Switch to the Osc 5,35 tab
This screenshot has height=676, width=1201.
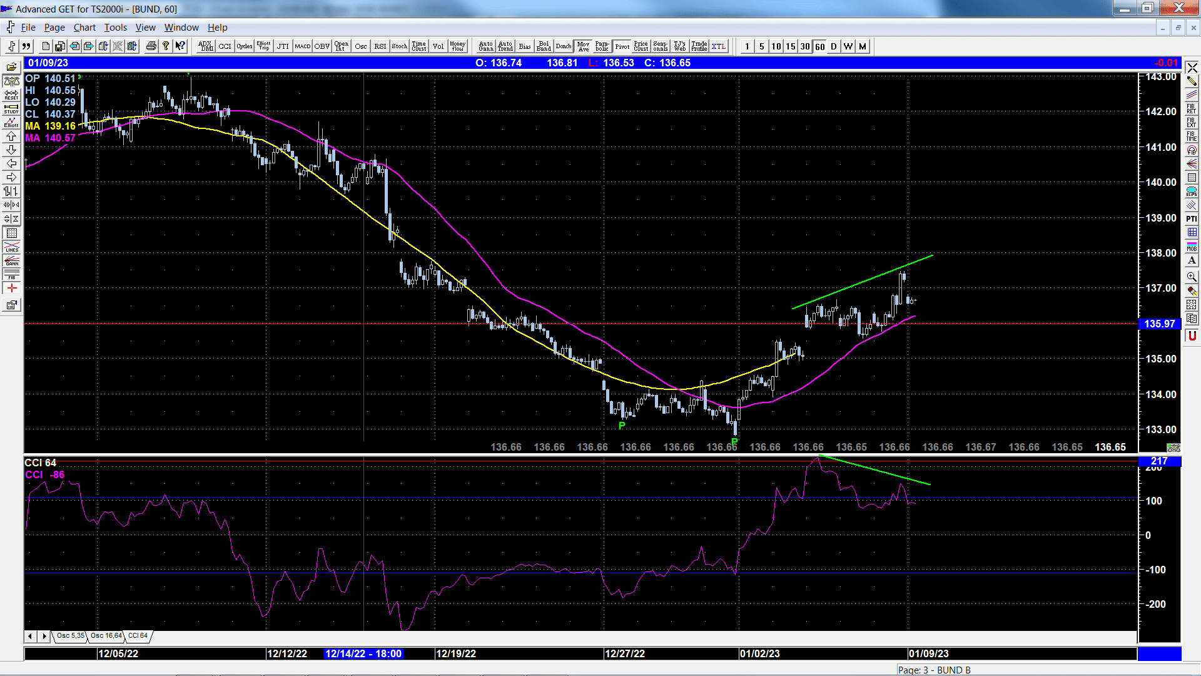(x=70, y=636)
